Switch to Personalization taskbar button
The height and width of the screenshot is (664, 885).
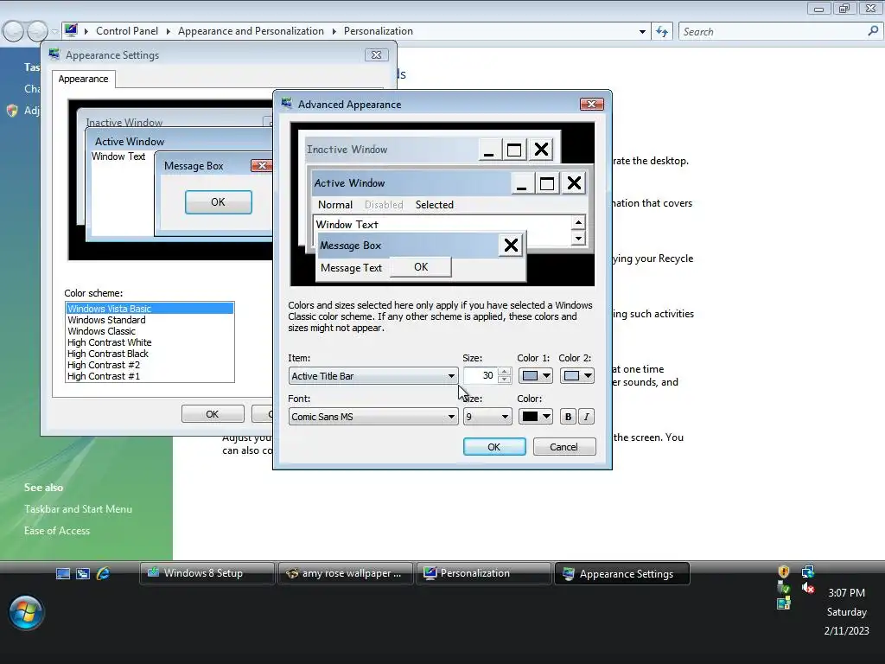[x=484, y=573]
